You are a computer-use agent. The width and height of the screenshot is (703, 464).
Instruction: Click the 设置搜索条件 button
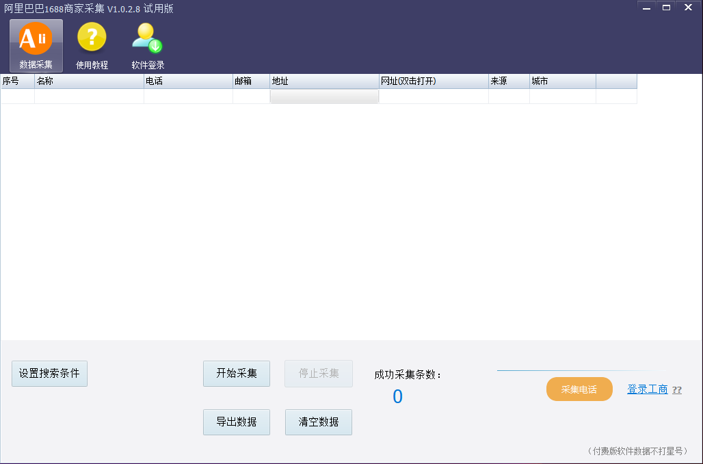click(x=49, y=374)
